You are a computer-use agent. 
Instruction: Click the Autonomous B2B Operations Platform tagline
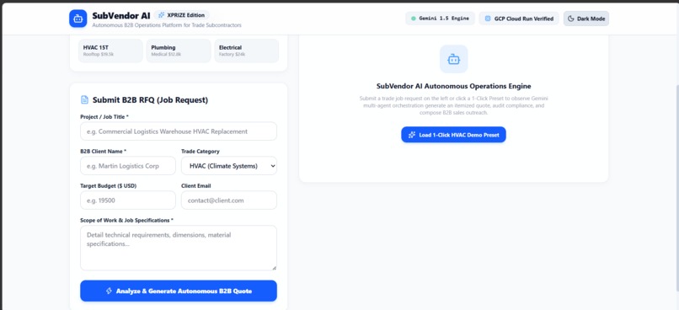[x=167, y=25]
